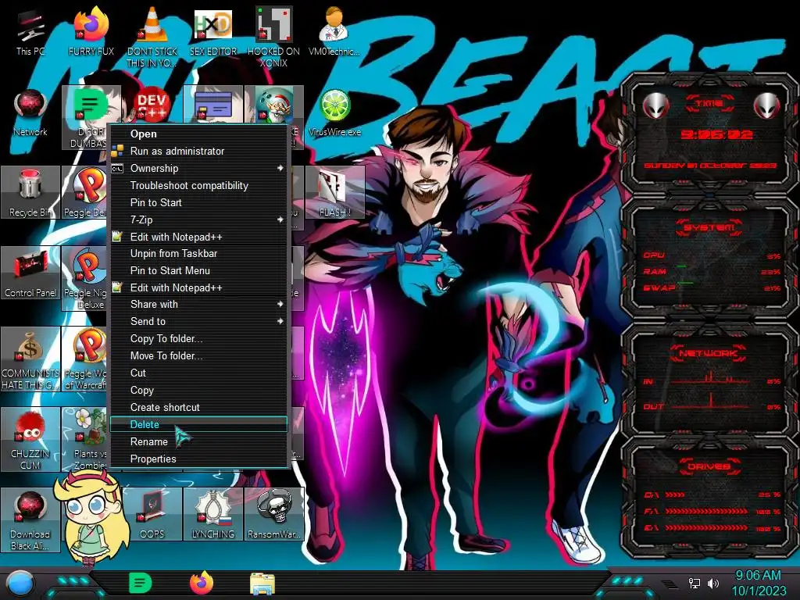
Task: Select the FLASH ! desktop icon
Action: [x=334, y=193]
